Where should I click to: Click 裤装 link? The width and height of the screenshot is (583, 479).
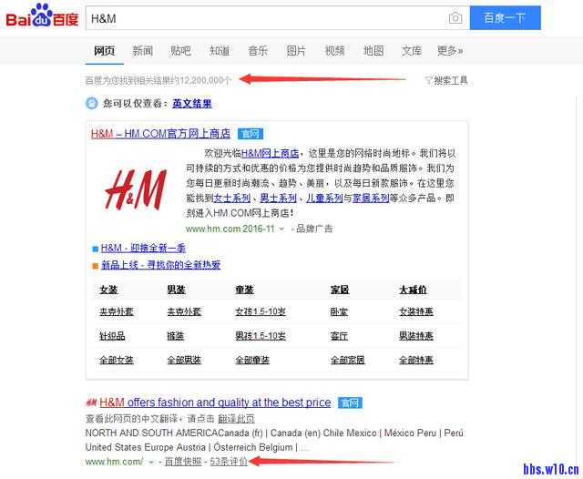176,336
